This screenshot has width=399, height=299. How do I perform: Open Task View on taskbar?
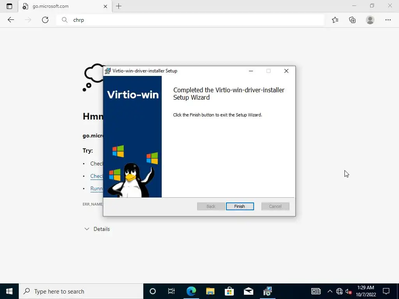tap(171, 291)
